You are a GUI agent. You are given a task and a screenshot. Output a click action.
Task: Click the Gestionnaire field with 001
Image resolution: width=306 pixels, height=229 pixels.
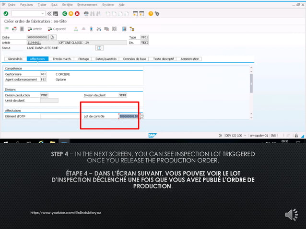43,74
